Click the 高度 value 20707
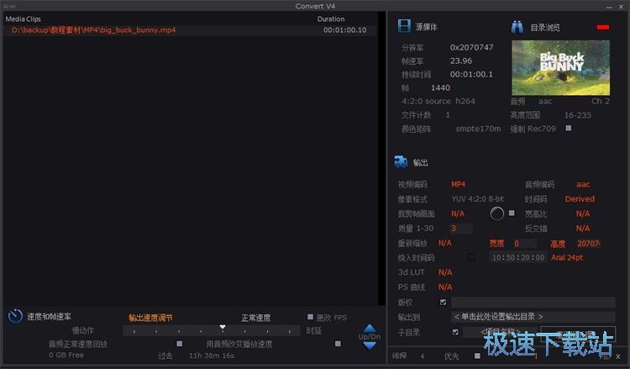Viewport: 630px width, 369px height. tap(588, 243)
